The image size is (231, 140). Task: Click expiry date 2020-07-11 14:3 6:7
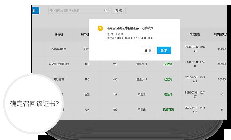point(195,110)
